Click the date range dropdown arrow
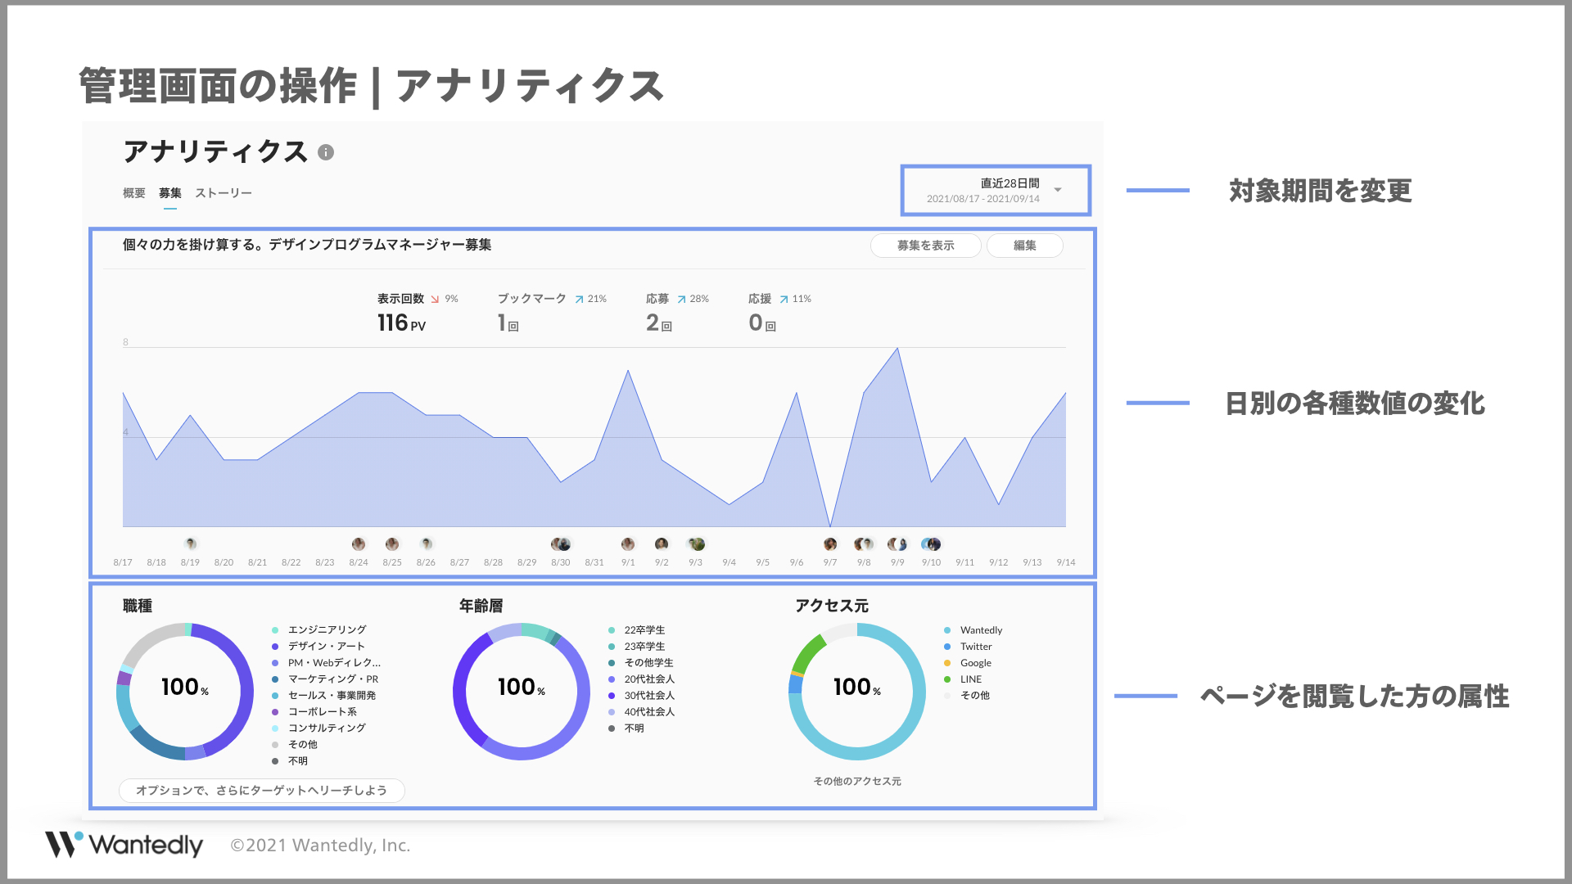1572x884 pixels. point(1058,190)
